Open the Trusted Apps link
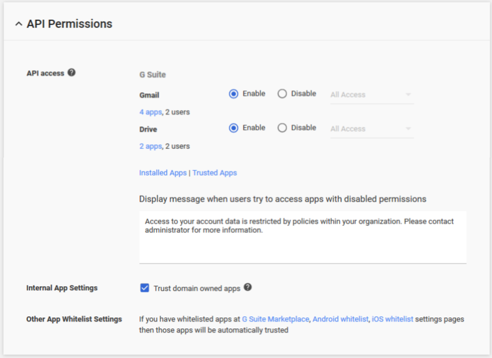This screenshot has height=358, width=492. click(x=215, y=173)
